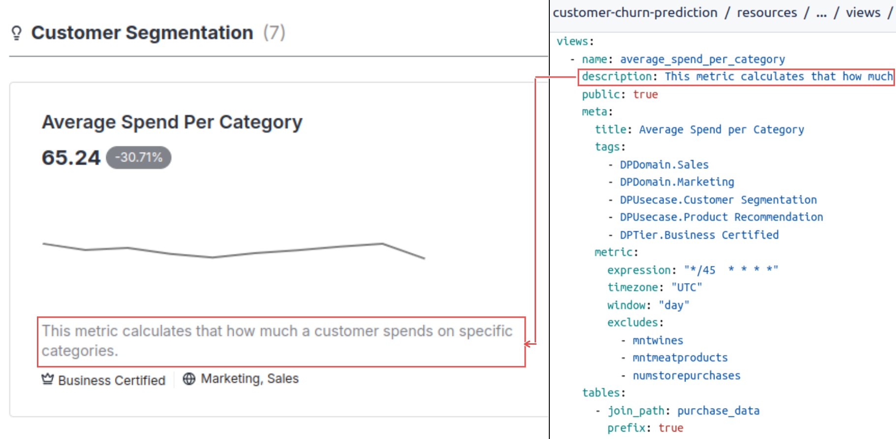Viewport: 896px width, 439px height.
Task: Click the Marketing, Sales domain label
Action: click(x=250, y=379)
